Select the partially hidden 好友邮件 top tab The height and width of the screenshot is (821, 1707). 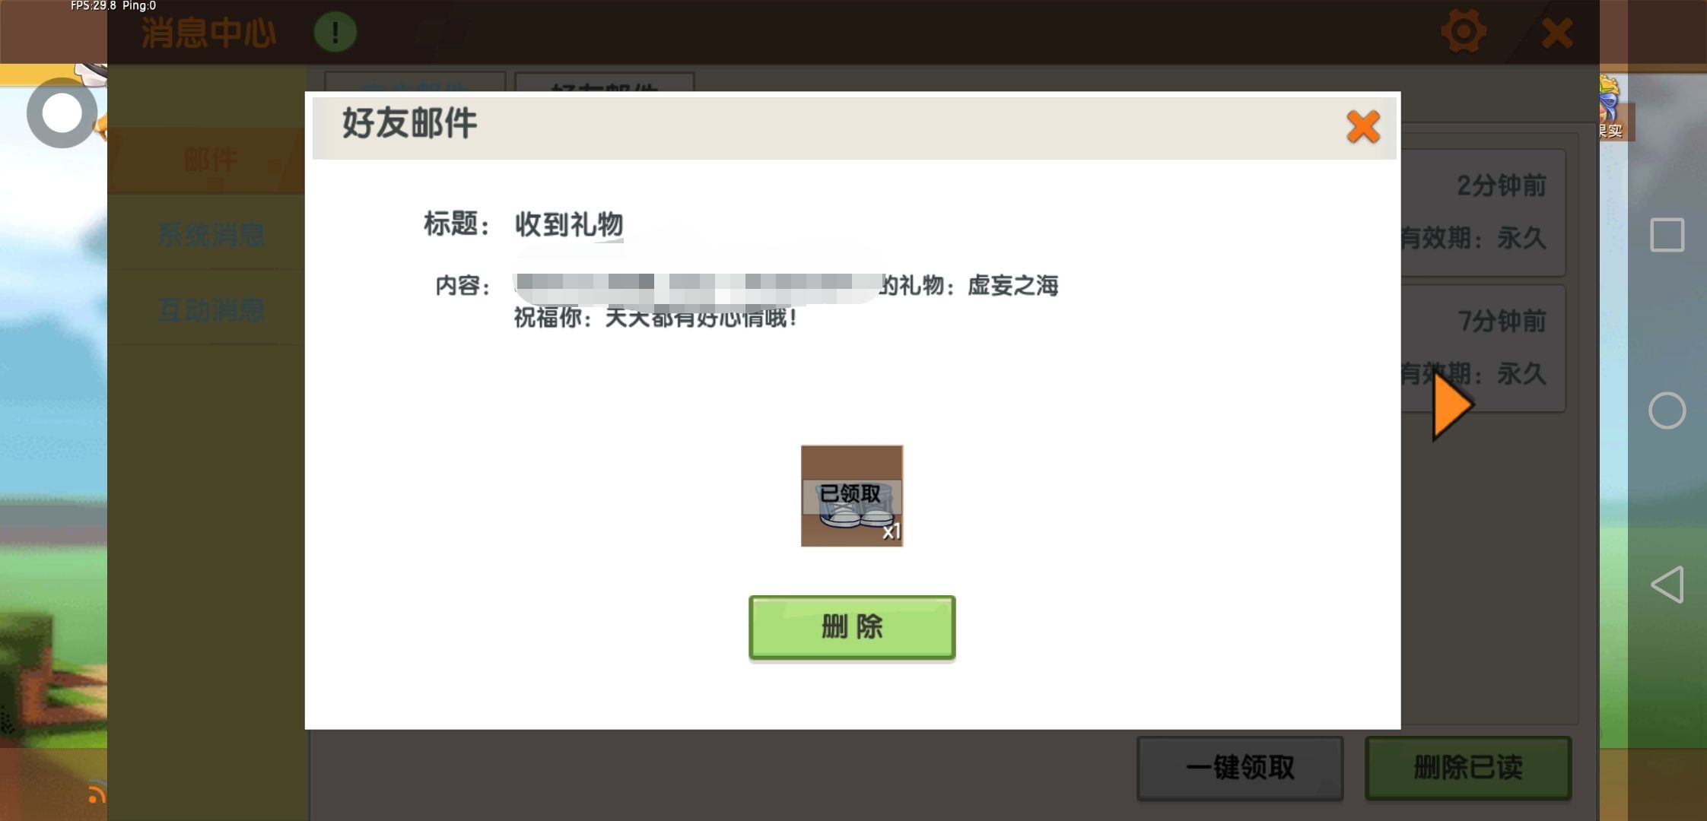(604, 83)
